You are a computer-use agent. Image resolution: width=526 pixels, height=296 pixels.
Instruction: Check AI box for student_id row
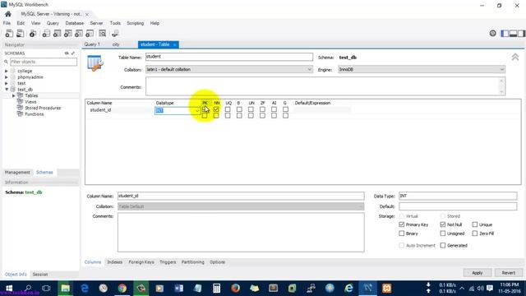(x=274, y=109)
